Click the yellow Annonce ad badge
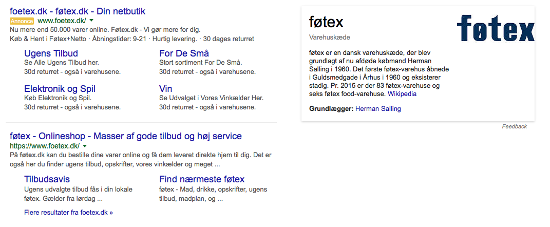Screen dimensions: 550x227 tap(22, 21)
